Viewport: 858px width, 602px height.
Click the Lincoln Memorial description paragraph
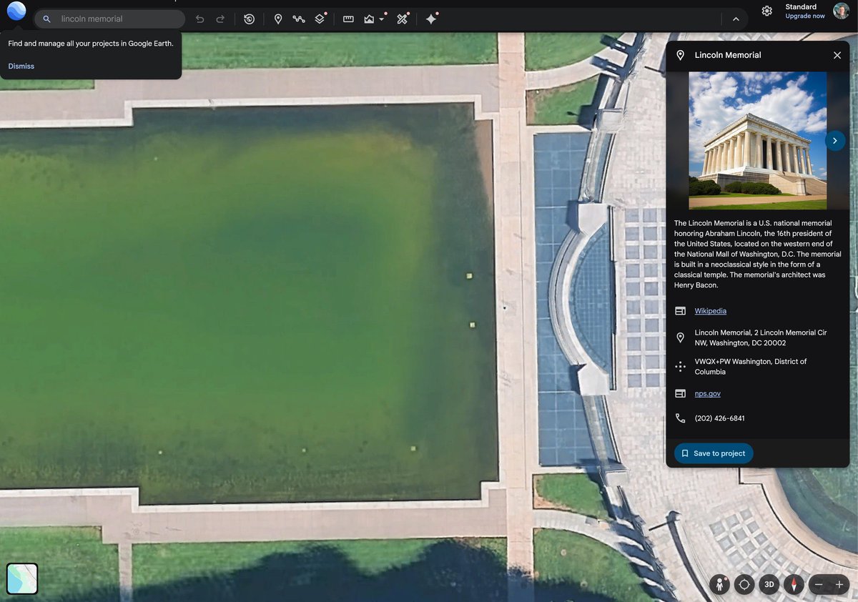pos(757,254)
